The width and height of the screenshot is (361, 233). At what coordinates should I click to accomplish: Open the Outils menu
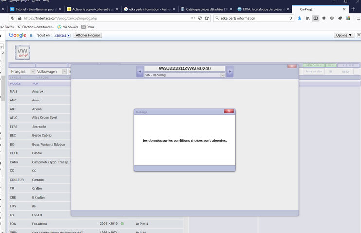pyautogui.click(x=36, y=1)
